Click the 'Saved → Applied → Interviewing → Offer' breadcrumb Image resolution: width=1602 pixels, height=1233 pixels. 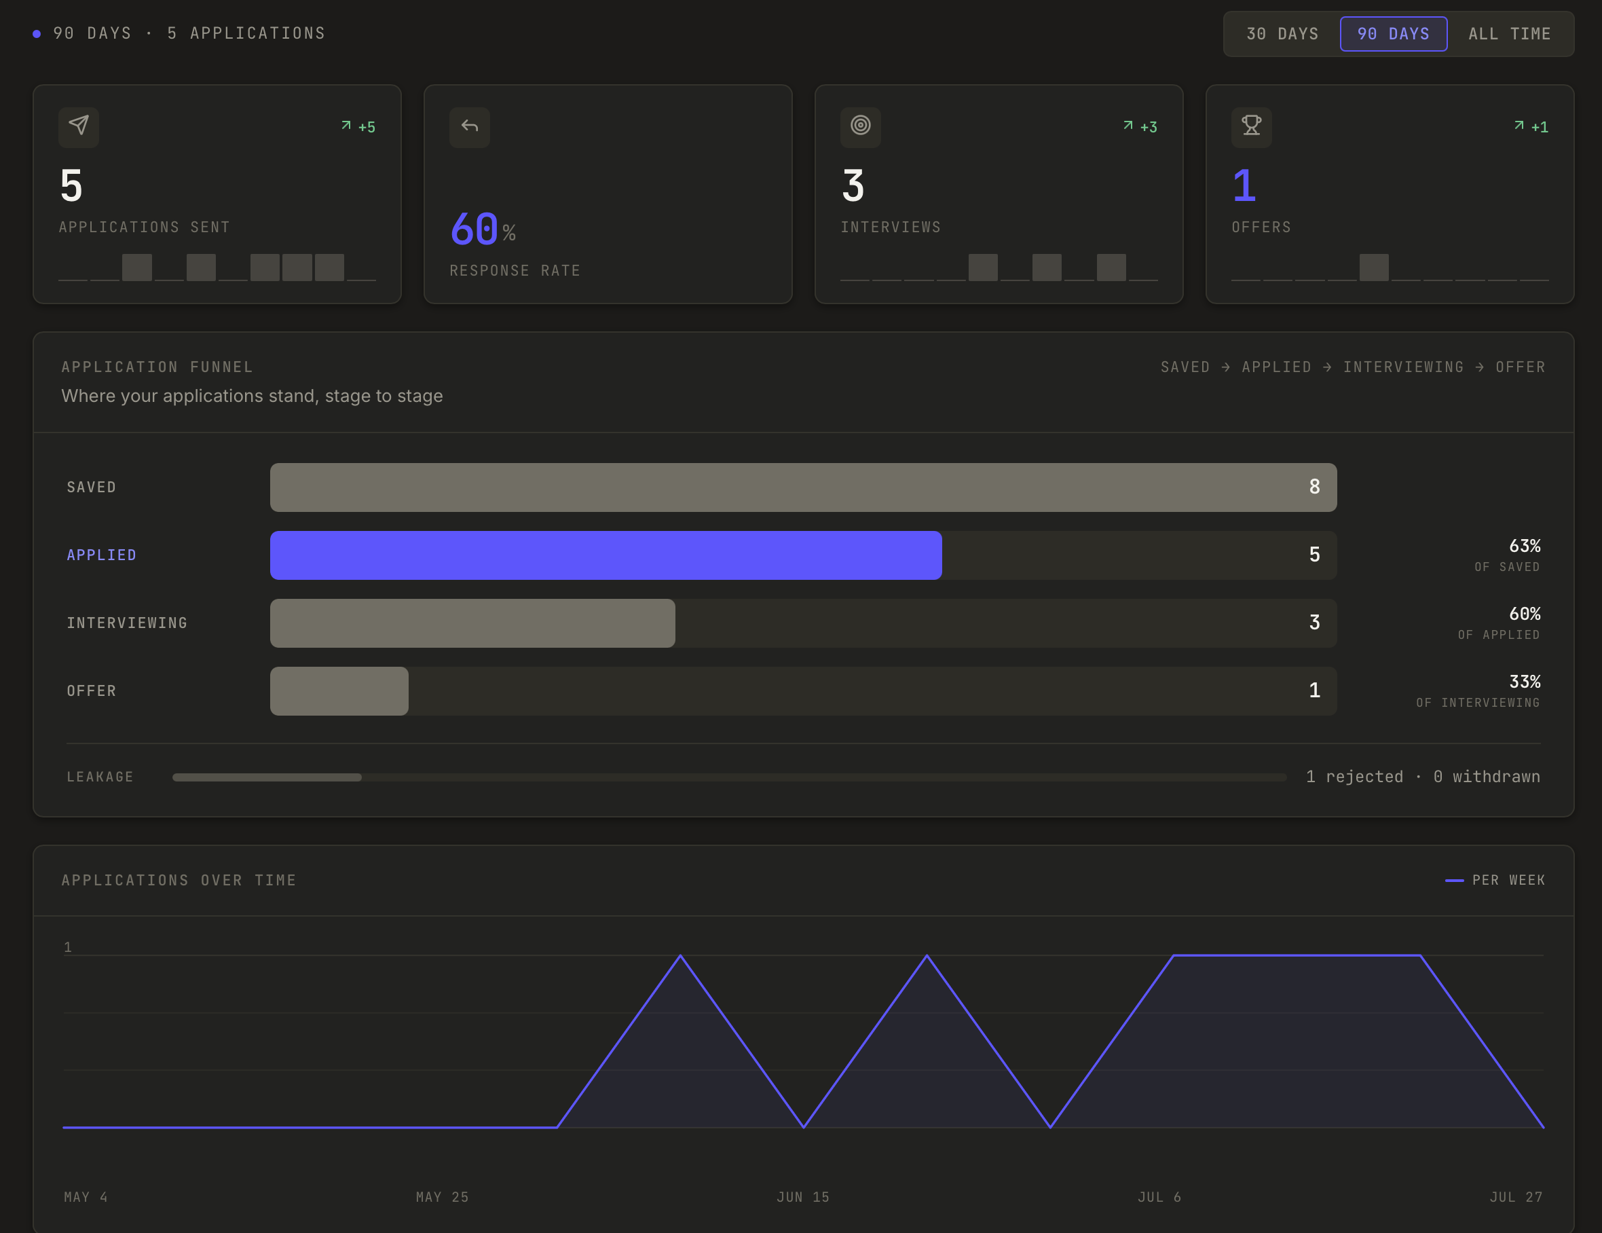(1353, 367)
